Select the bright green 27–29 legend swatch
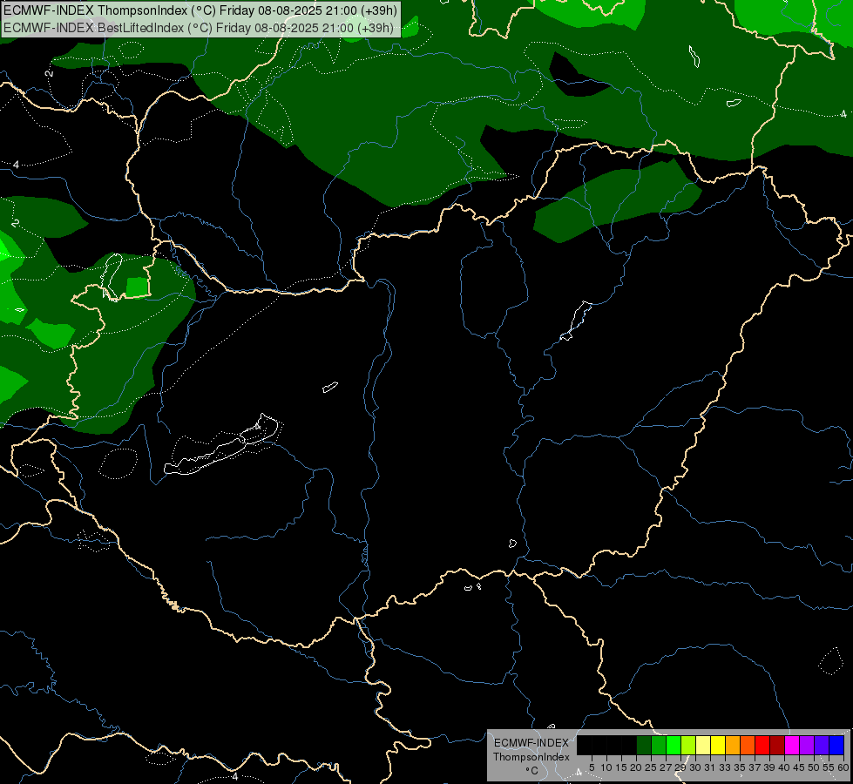Image resolution: width=853 pixels, height=784 pixels. [674, 746]
